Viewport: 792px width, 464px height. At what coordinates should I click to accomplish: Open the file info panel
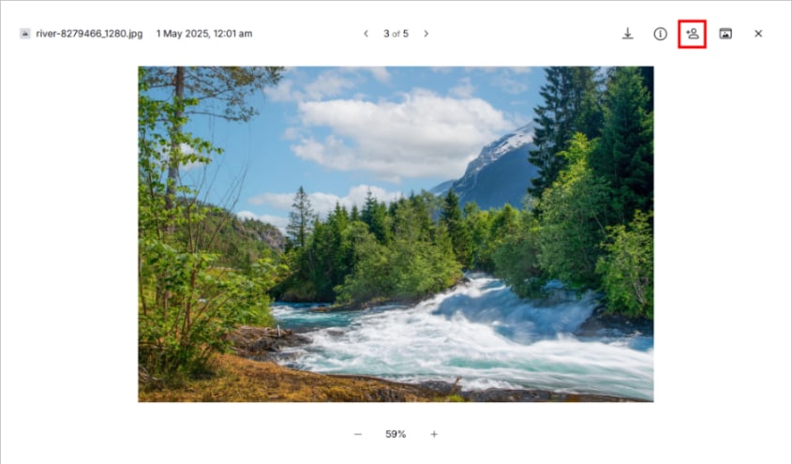660,34
